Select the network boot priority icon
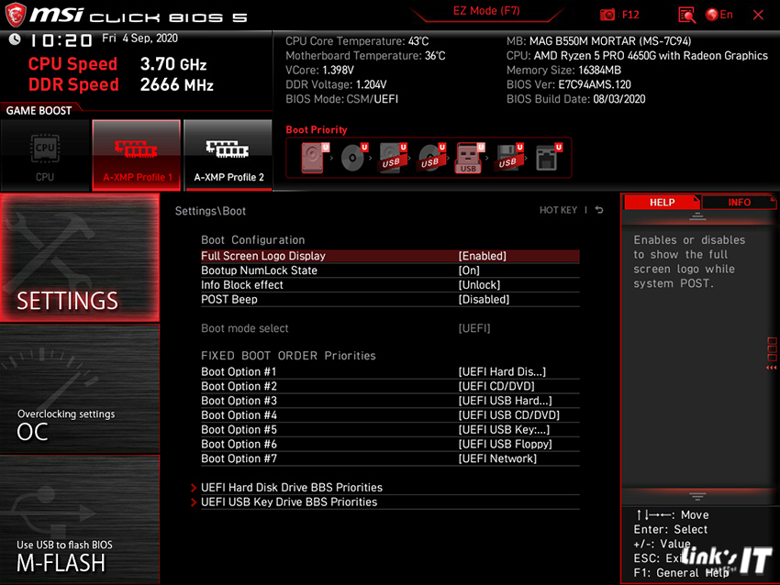This screenshot has height=585, width=780. tap(548, 158)
